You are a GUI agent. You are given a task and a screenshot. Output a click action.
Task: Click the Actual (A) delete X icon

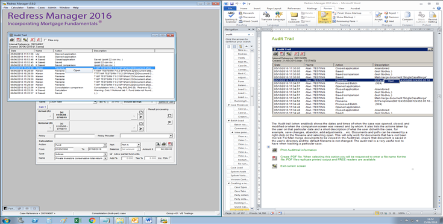141,117
